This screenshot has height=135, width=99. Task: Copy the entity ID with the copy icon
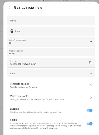click(91, 63)
